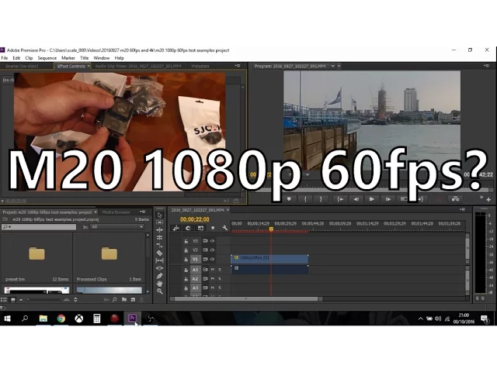Target the V1 video track
Screen dimensions: 497x372
pos(195,260)
